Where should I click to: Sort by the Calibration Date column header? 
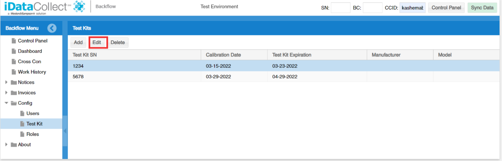(x=234, y=55)
